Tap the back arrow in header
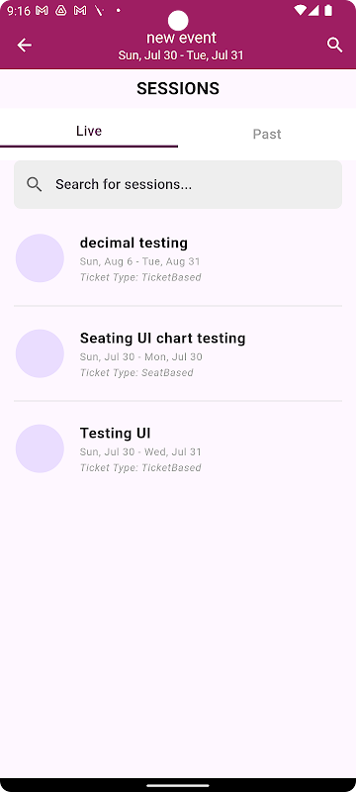This screenshot has height=792, width=356. click(24, 45)
